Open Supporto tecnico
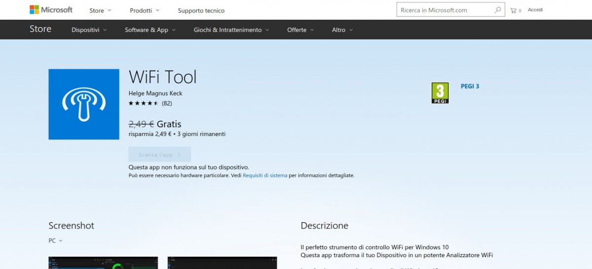Screen dimensions: 592x269 201,10
